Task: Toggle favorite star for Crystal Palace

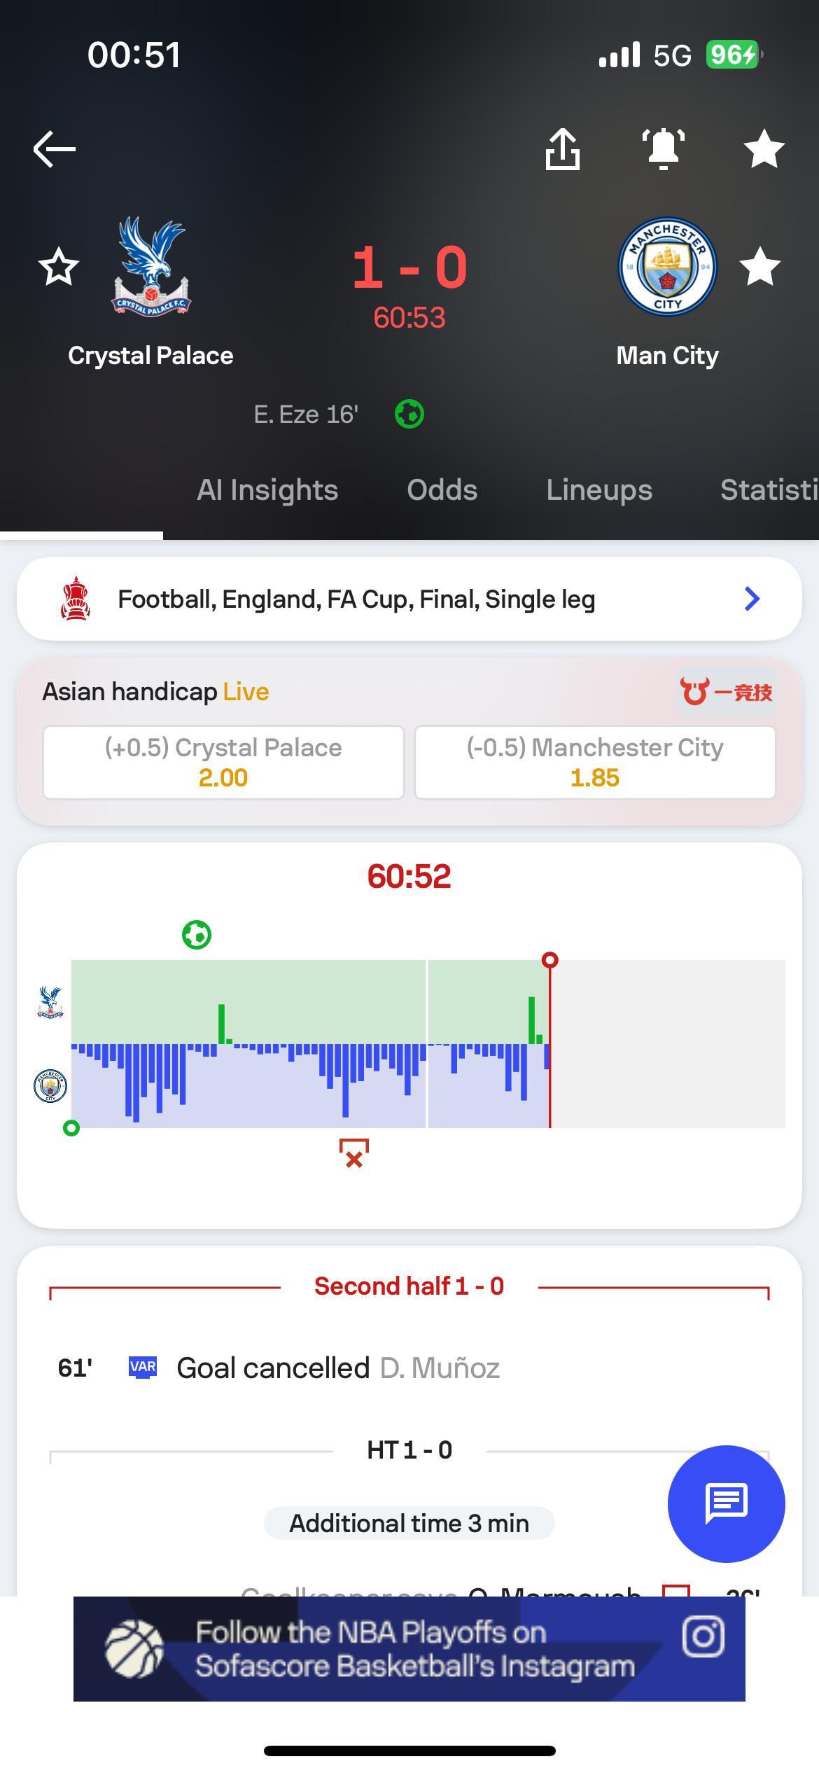Action: (x=59, y=267)
